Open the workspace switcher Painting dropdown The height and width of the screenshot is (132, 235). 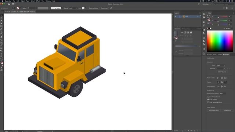[207, 4]
